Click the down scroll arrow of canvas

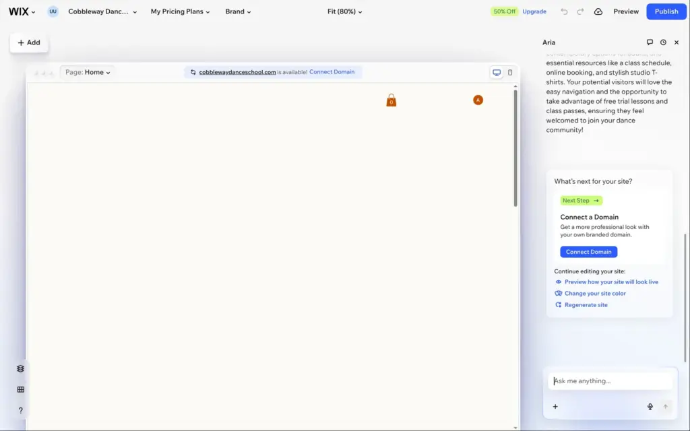[515, 428]
